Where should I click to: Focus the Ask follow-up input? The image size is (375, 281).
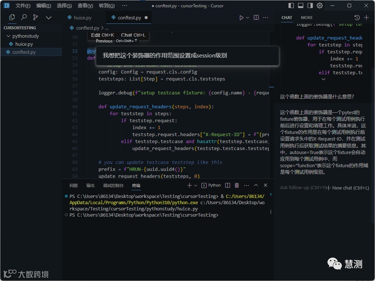(303, 188)
